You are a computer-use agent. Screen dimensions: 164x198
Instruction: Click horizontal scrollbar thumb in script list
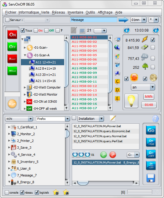[x=83, y=183]
